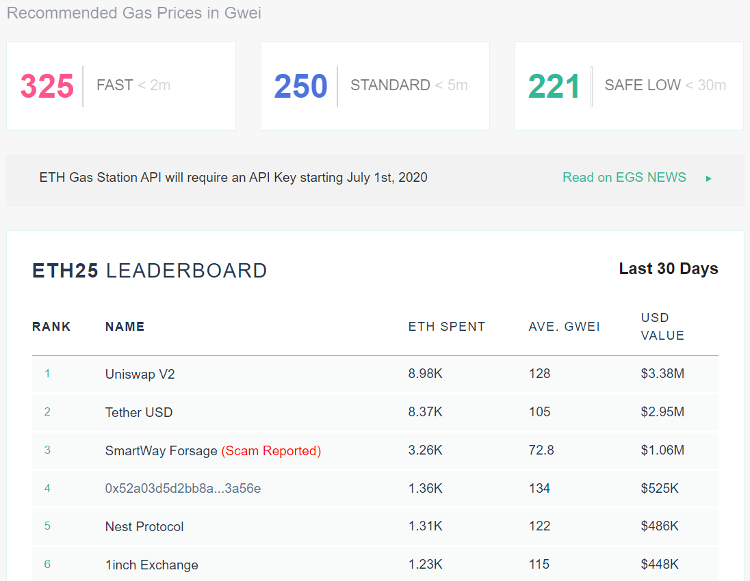Select the FAST gas price card

pos(121,86)
